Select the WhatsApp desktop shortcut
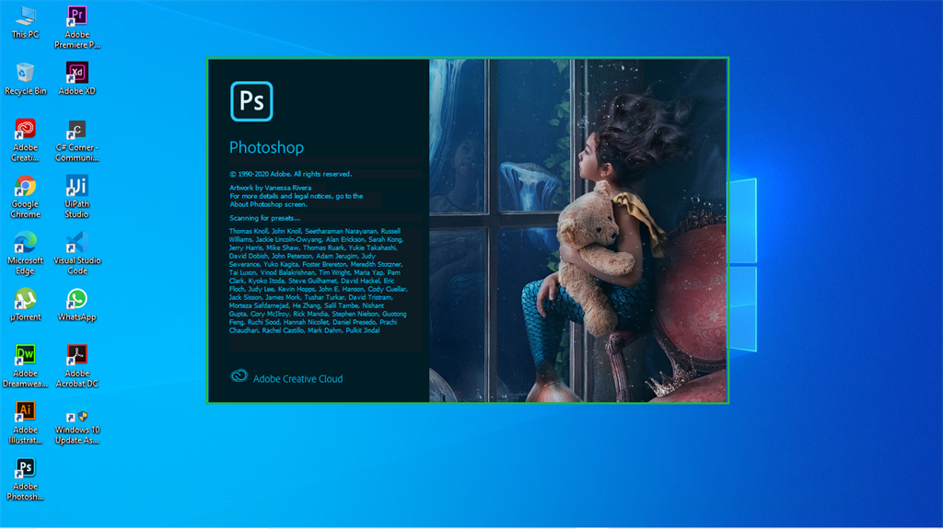The width and height of the screenshot is (943, 529). (x=77, y=305)
